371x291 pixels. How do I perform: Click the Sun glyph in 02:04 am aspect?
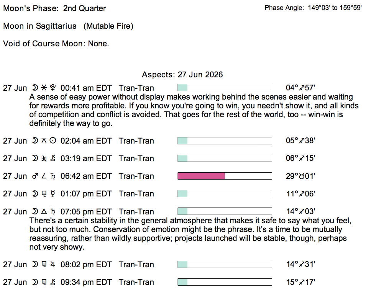tap(53, 141)
